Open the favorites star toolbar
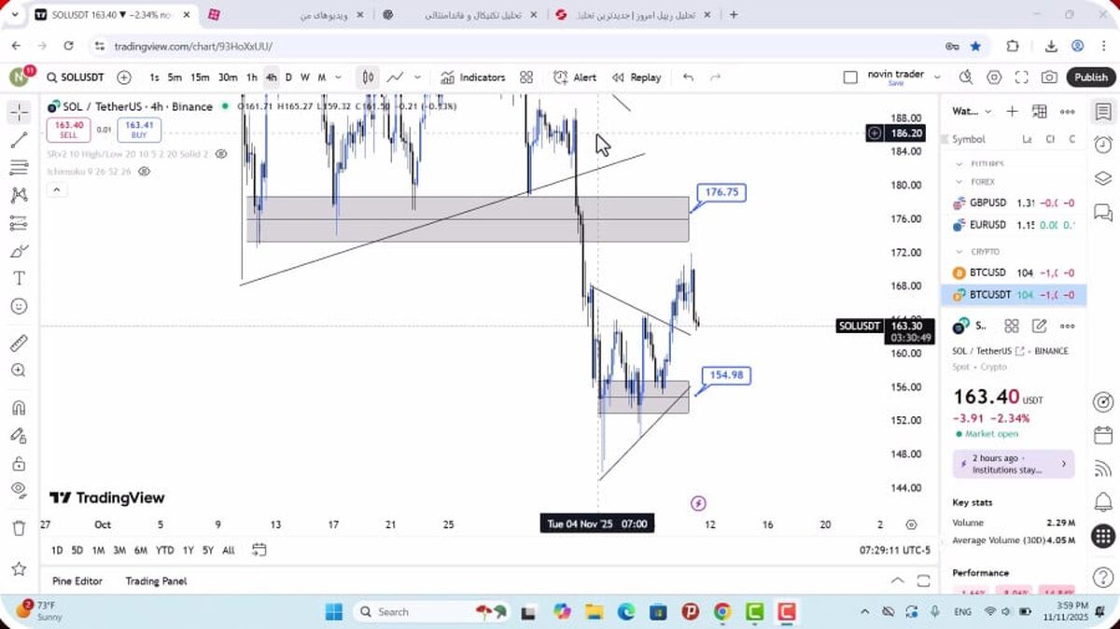Viewport: 1120px width, 629px height. (x=19, y=567)
